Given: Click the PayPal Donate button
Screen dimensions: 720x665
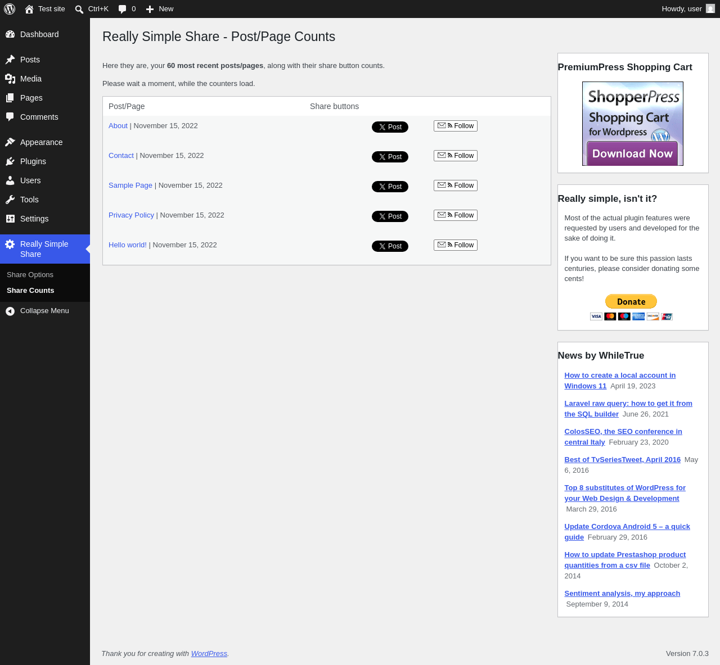Looking at the screenshot, I should pyautogui.click(x=631, y=301).
